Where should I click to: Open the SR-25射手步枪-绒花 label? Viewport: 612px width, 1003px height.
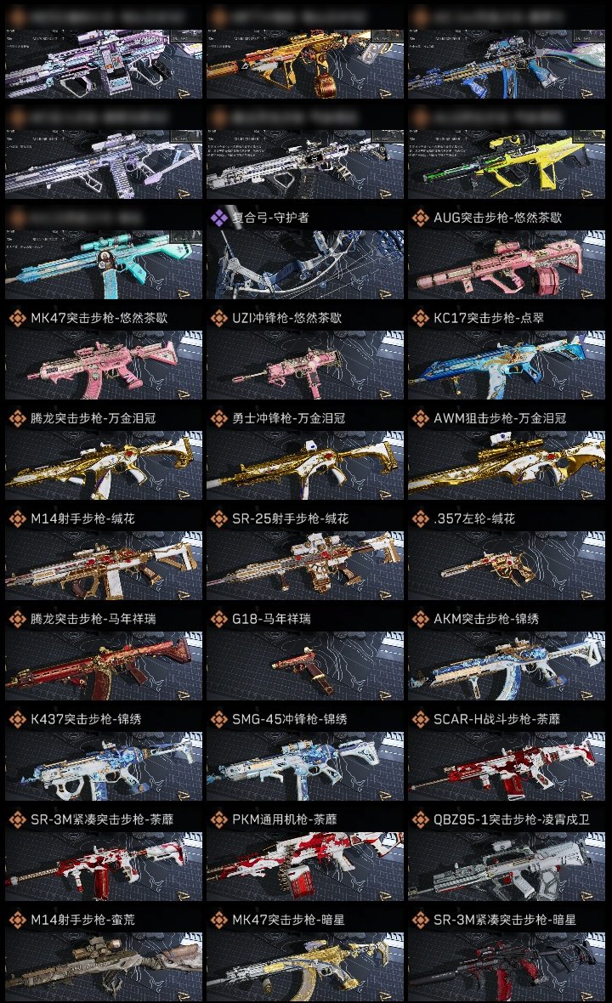291,518
